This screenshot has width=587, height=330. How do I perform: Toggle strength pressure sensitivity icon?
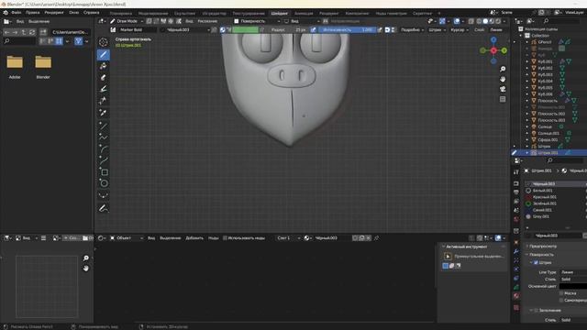[379, 29]
